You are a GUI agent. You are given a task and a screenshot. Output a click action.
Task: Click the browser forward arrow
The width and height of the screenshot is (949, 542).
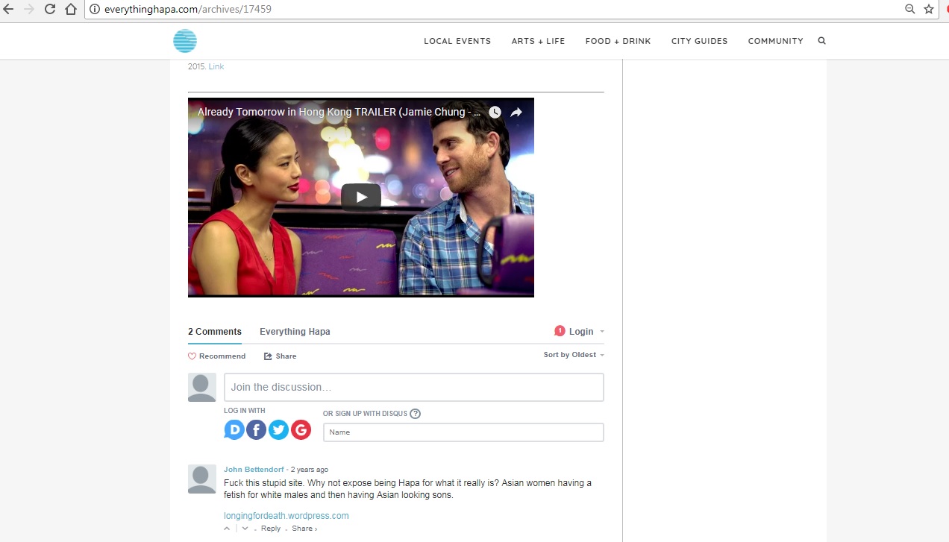pyautogui.click(x=29, y=9)
